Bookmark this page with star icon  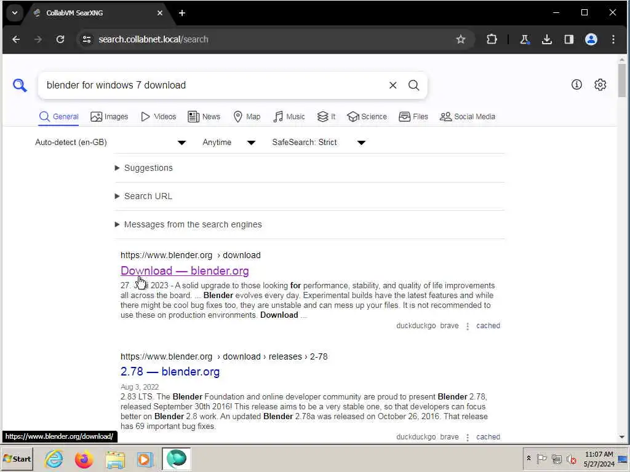460,39
